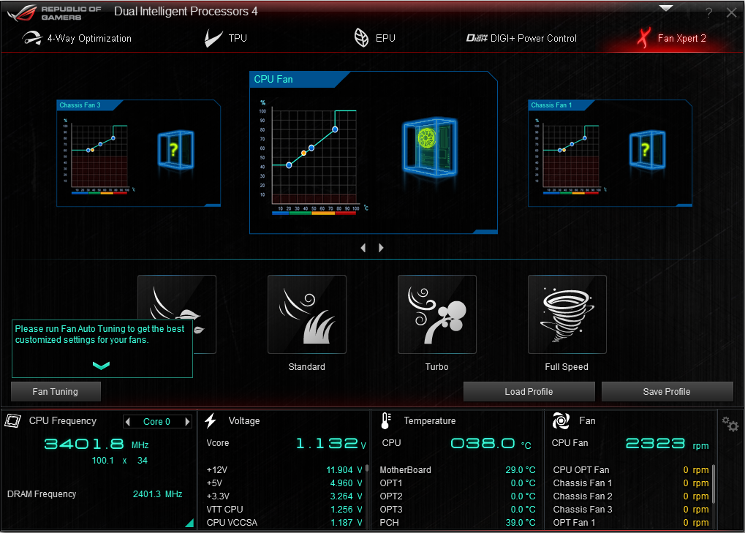Open the monitor settings gear icon

730,424
